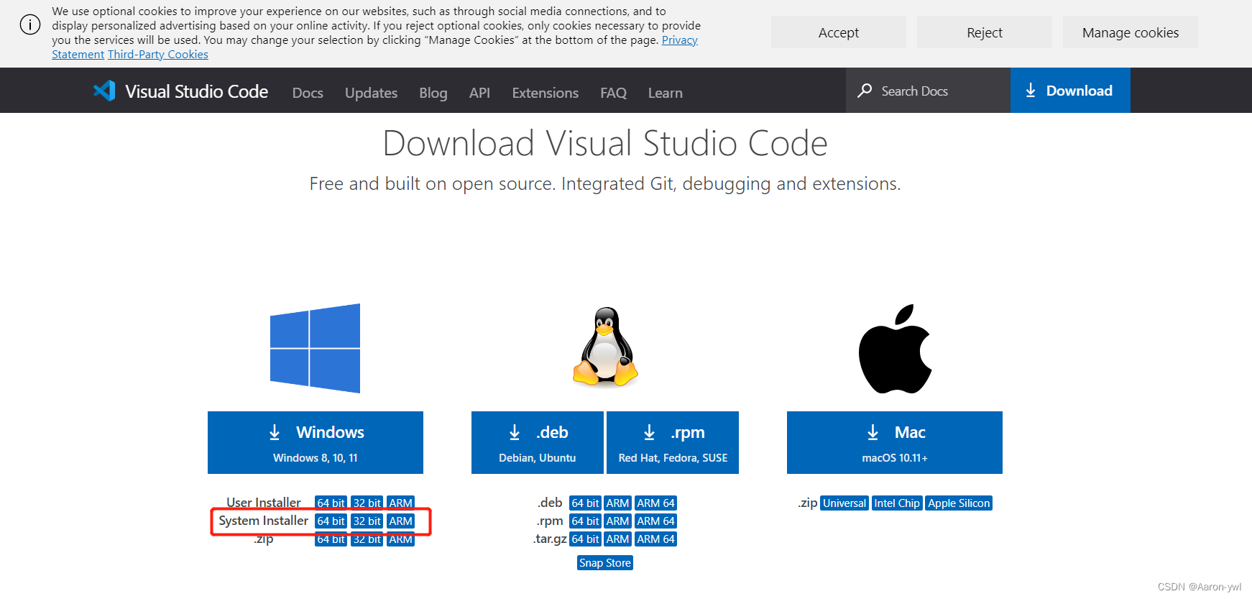Download Linux .rpm ARM 64 package

coord(655,521)
